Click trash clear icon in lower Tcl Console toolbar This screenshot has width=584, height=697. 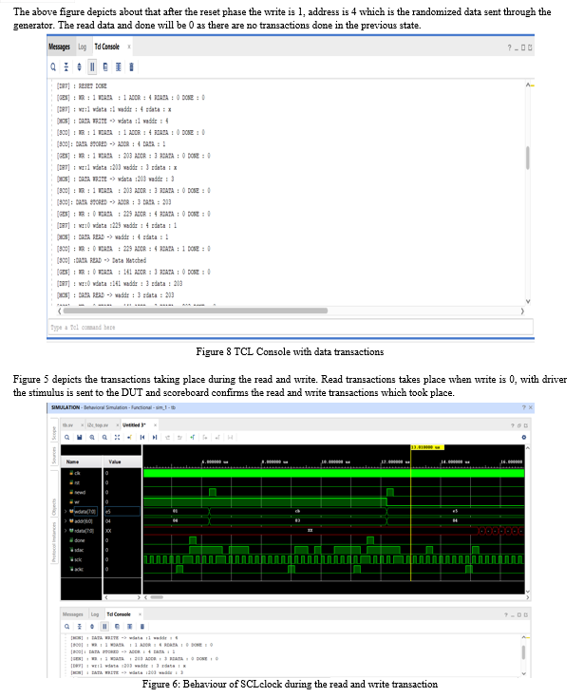click(142, 627)
